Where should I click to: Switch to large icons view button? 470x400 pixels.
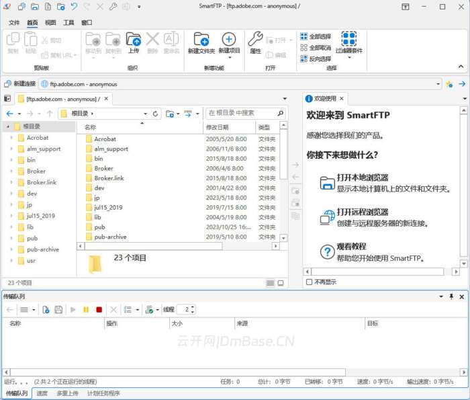281,282
